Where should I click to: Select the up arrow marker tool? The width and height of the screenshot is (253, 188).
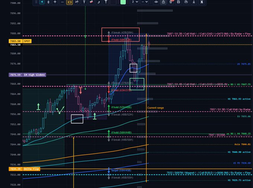pyautogui.click(x=106, y=2)
